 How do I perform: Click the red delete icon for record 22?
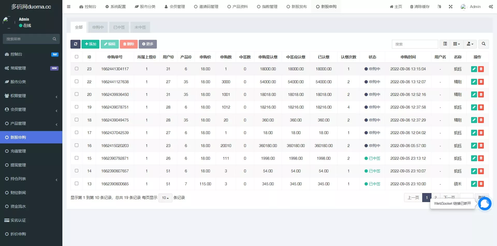pyautogui.click(x=481, y=82)
